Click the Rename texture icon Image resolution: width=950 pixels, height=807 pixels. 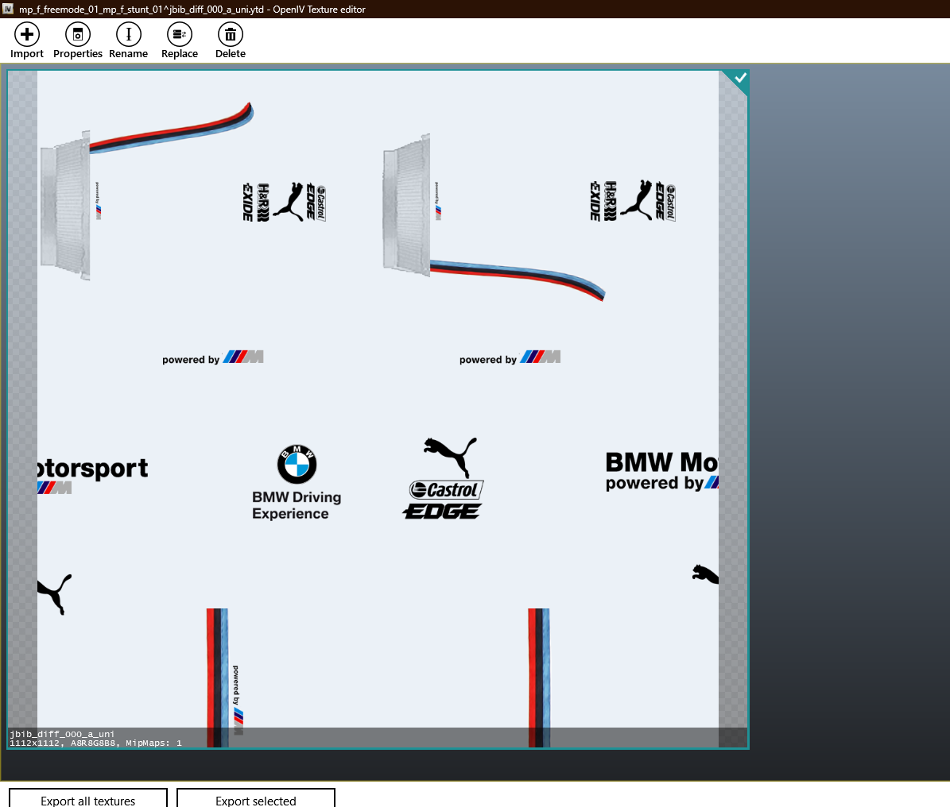coord(129,34)
